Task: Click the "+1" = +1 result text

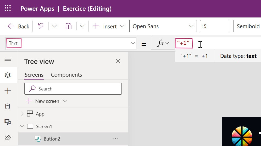Action: coord(194,56)
